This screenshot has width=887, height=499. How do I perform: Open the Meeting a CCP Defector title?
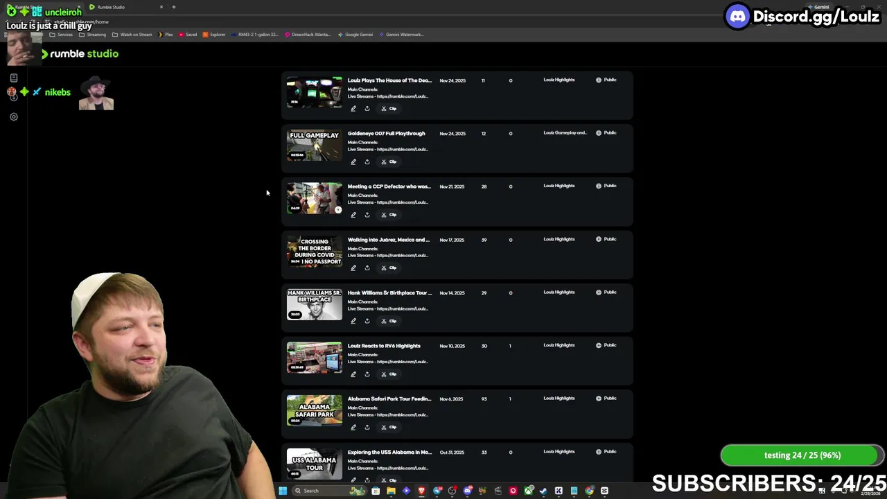pos(389,186)
